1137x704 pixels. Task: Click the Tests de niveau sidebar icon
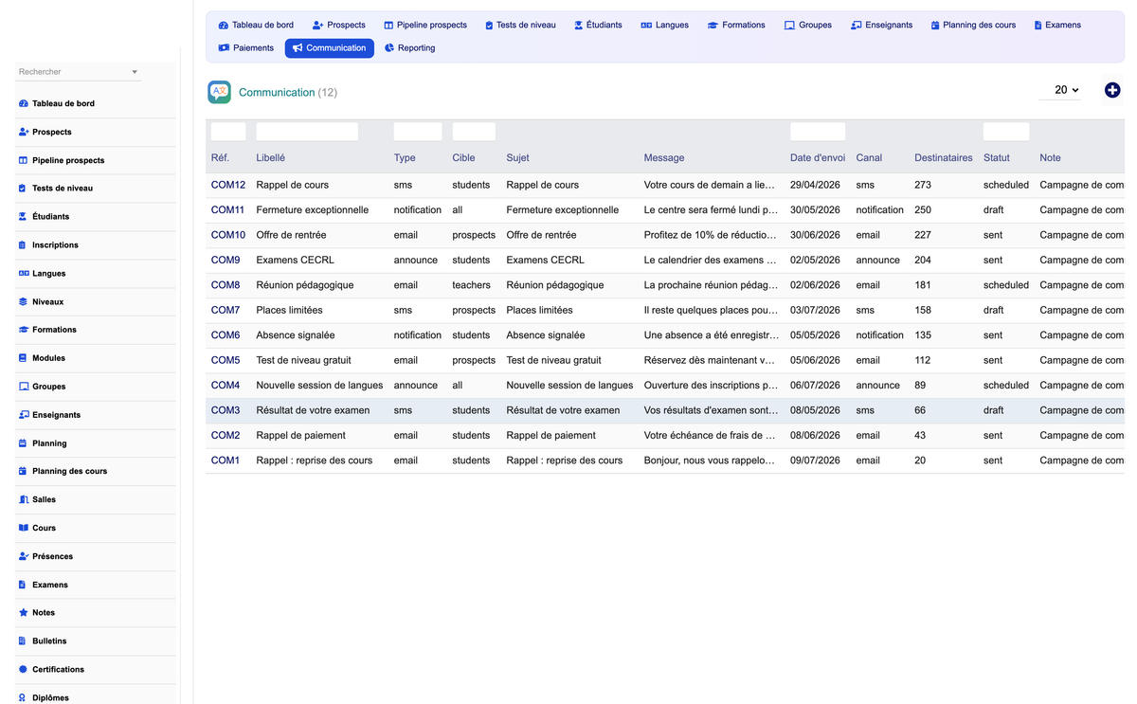(x=23, y=189)
